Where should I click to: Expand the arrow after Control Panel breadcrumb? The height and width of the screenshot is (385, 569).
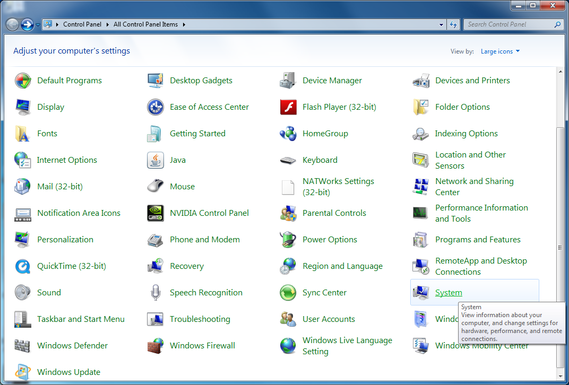coord(107,24)
